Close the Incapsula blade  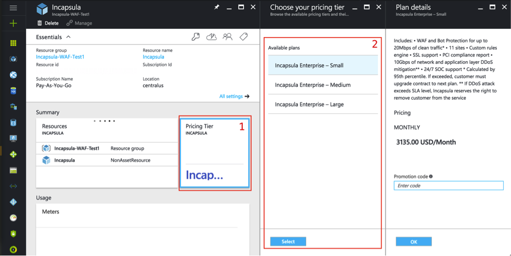pos(253,7)
